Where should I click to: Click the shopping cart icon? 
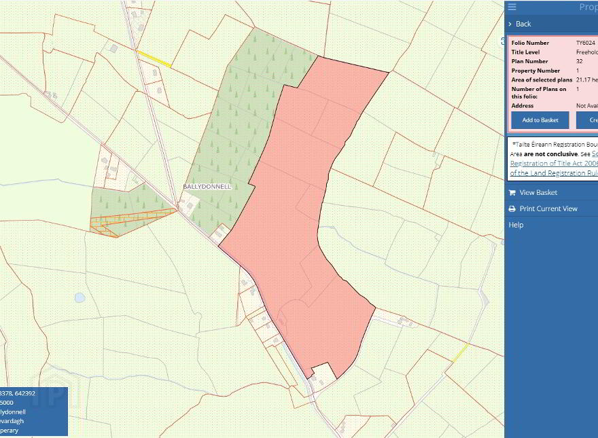(x=512, y=192)
